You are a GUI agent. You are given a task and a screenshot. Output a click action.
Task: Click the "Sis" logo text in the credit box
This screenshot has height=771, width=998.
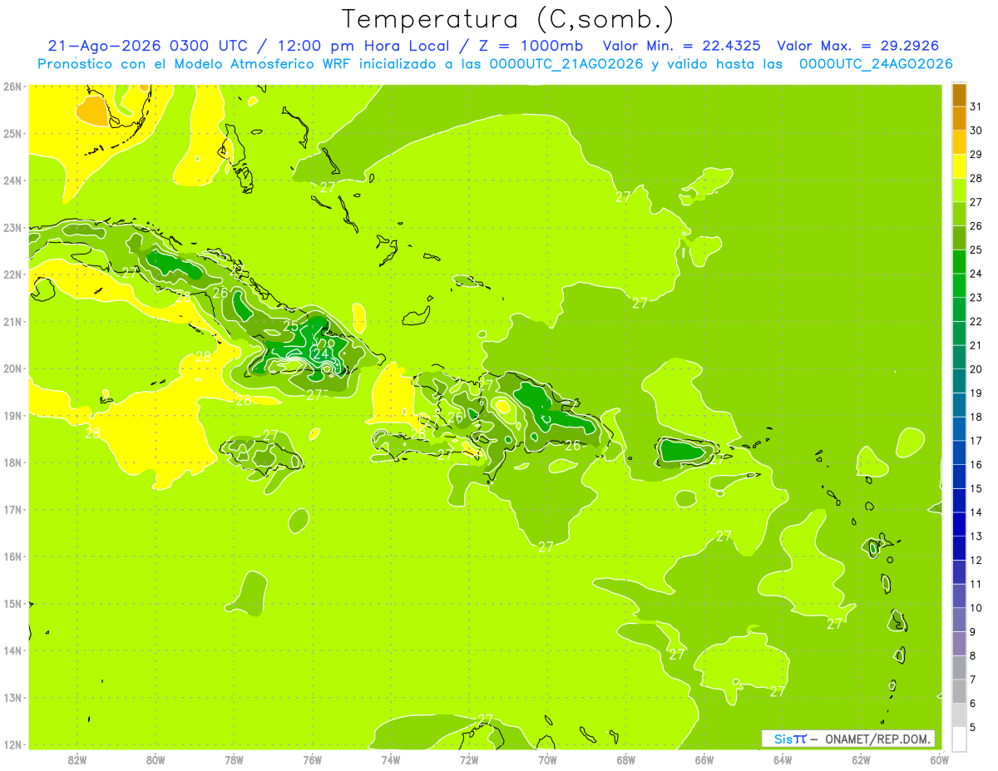pos(782,739)
